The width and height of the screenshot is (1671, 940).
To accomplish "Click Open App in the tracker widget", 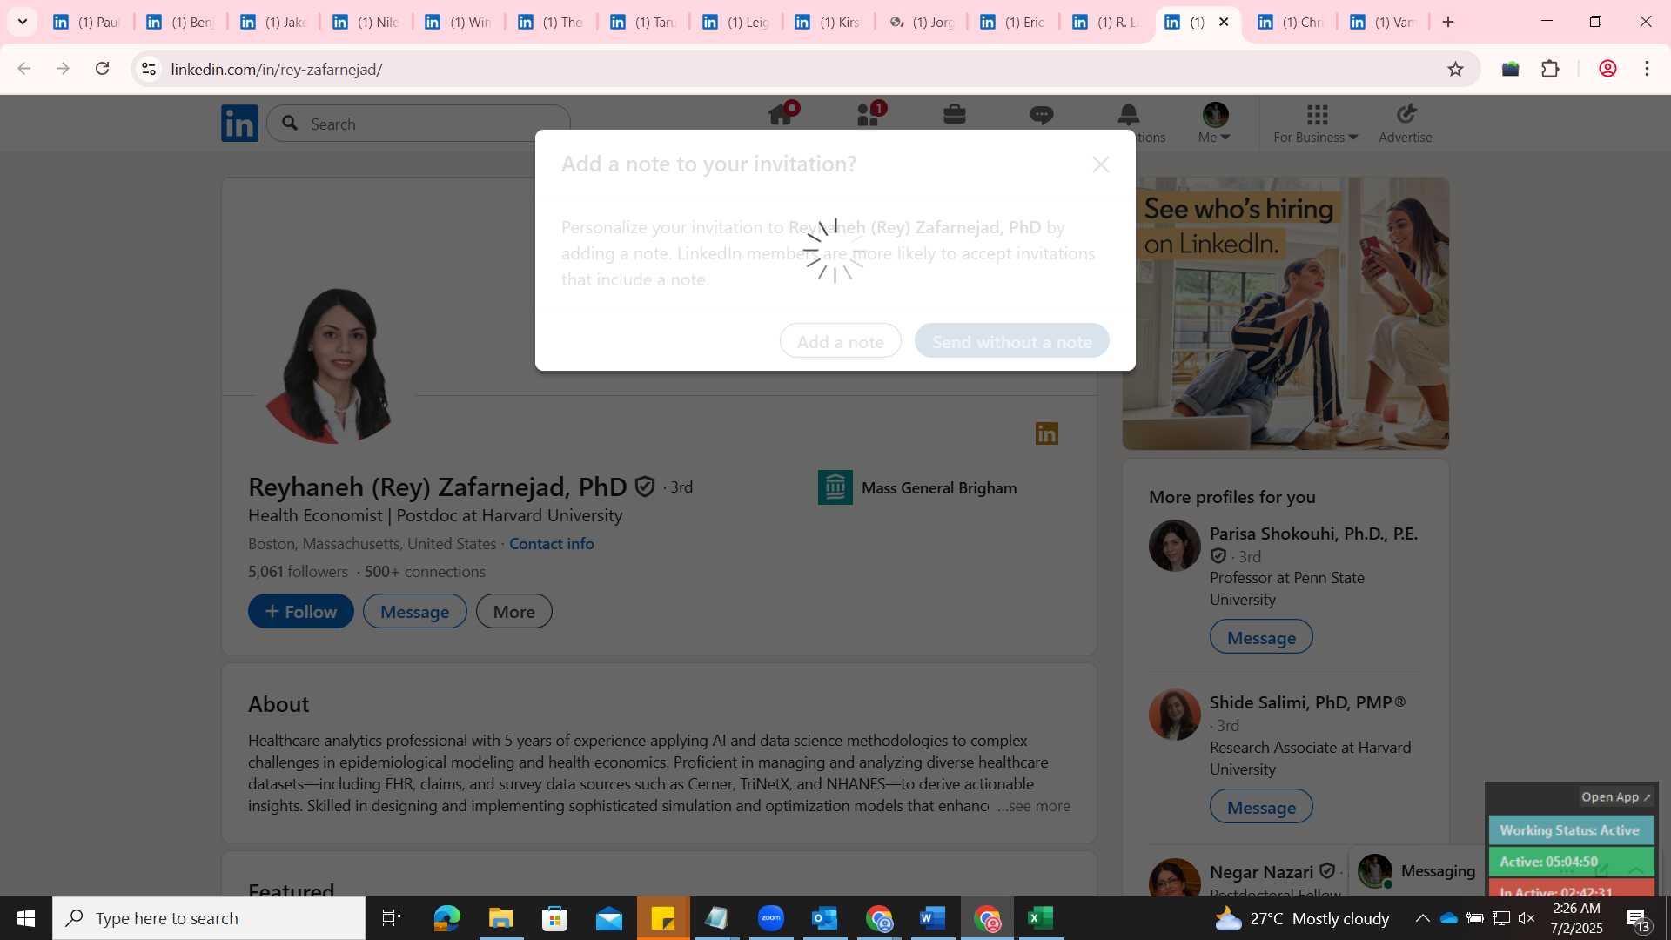I will click(1615, 796).
